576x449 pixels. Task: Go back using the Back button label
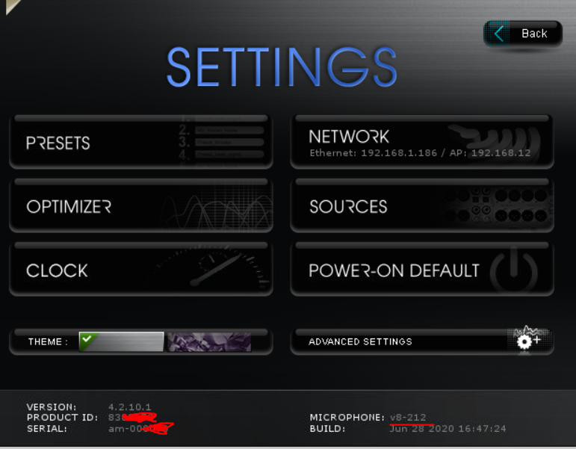[x=534, y=34]
